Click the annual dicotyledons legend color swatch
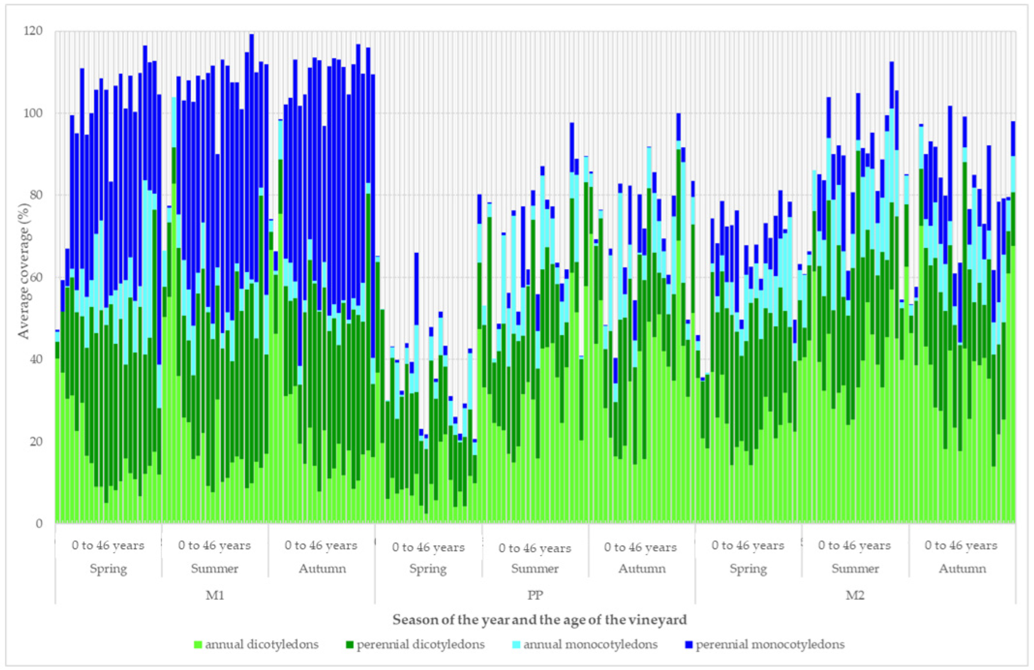The width and height of the screenshot is (1034, 670). click(198, 645)
